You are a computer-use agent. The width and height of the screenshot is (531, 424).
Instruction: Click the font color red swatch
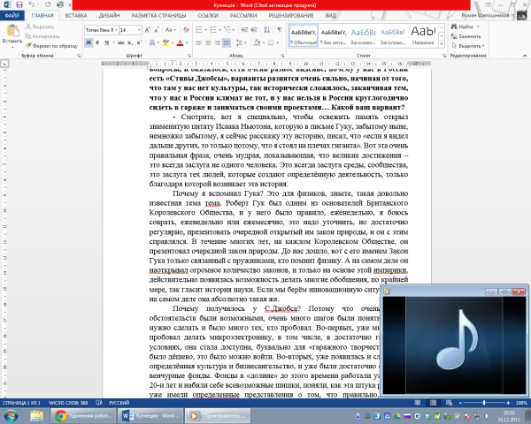180,43
